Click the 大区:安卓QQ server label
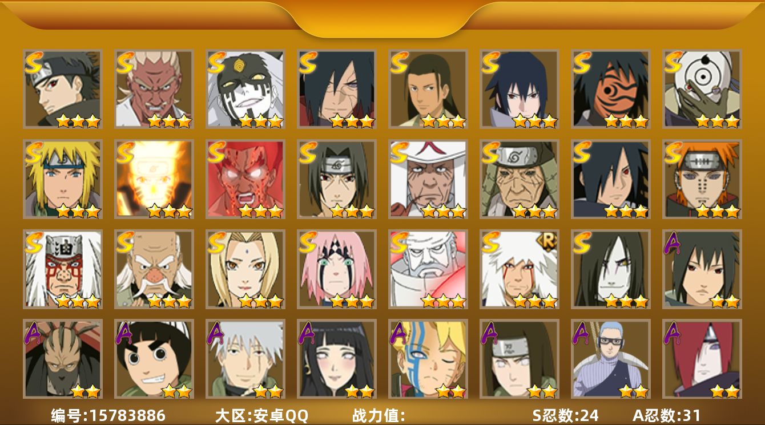Viewport: 765px width, 425px height. tap(261, 416)
